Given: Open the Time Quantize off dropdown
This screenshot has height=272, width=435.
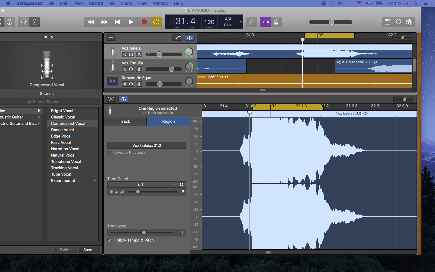Looking at the screenshot, I should click(x=142, y=185).
